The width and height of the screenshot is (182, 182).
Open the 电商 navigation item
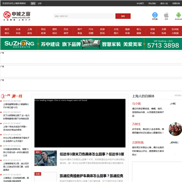click(164, 33)
